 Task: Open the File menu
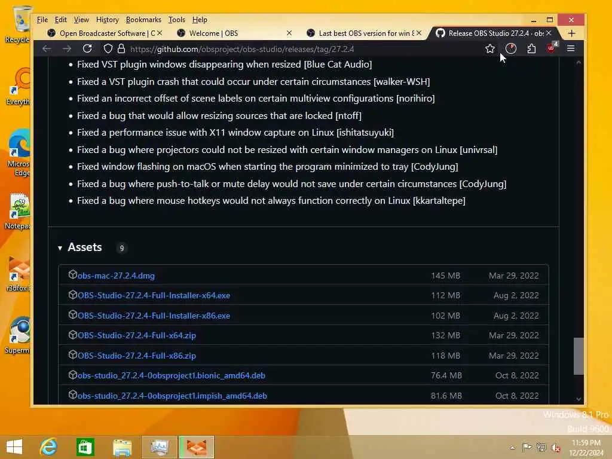pos(42,20)
